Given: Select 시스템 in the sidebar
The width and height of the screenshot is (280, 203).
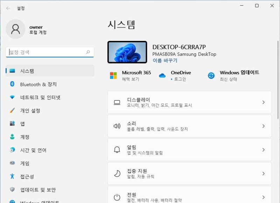Looking at the screenshot, I should pos(50,71).
